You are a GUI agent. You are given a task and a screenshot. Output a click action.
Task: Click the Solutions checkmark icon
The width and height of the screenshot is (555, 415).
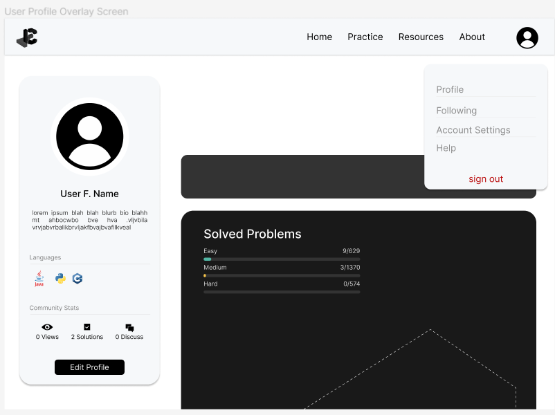point(87,327)
